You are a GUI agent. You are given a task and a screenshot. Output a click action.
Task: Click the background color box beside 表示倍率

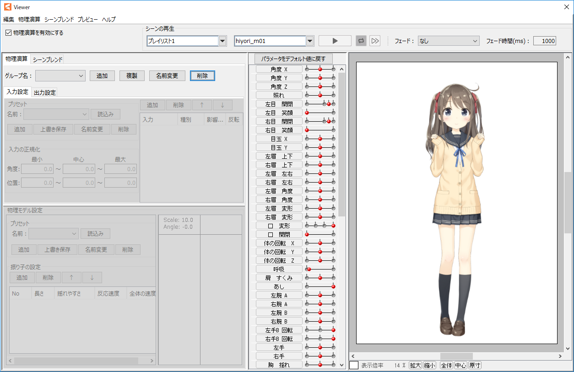[x=354, y=365]
